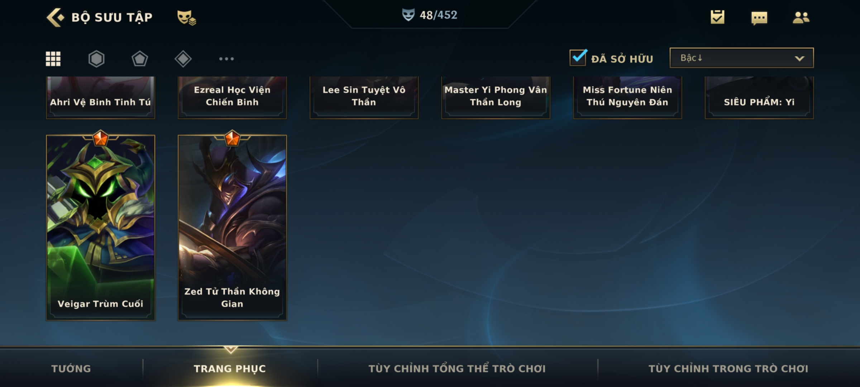Open Tùy Chỉnh Trong Trò Chơi tab

[x=728, y=368]
